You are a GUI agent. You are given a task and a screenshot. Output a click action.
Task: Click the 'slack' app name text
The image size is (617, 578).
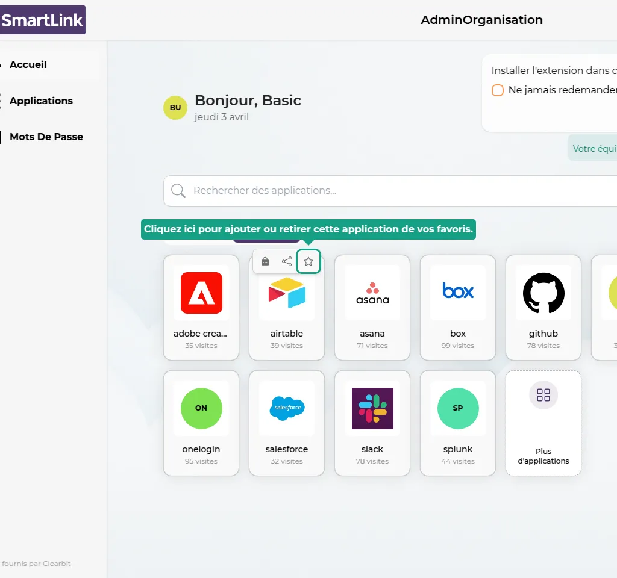372,449
